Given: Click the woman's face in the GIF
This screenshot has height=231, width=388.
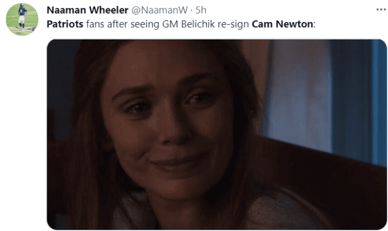Looking at the screenshot, I should (x=168, y=119).
